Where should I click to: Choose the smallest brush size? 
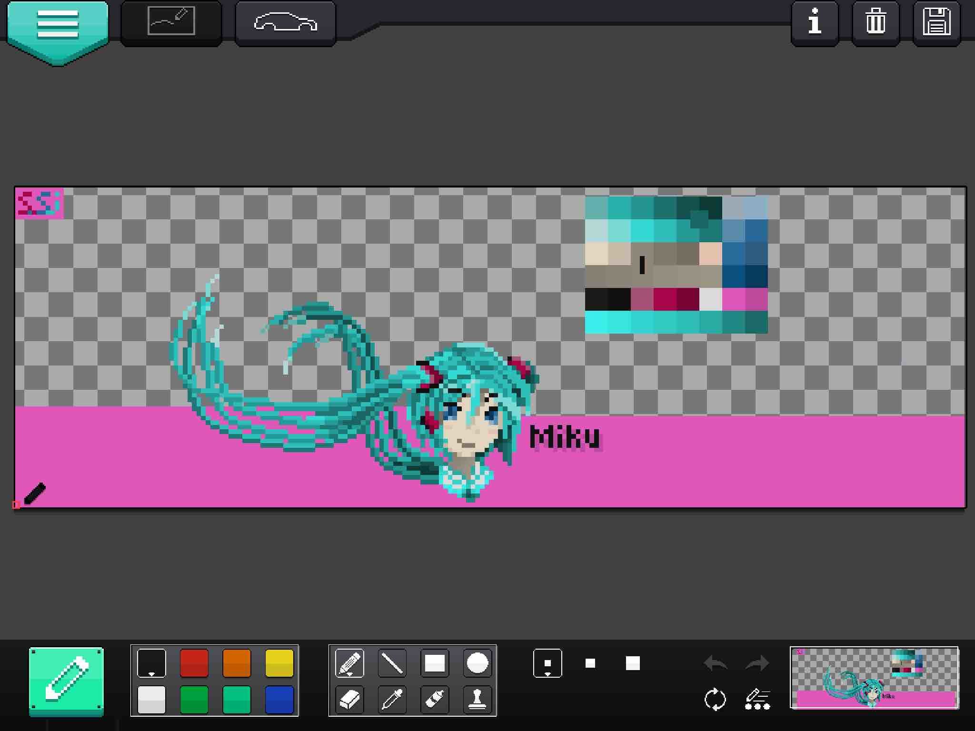pyautogui.click(x=547, y=662)
